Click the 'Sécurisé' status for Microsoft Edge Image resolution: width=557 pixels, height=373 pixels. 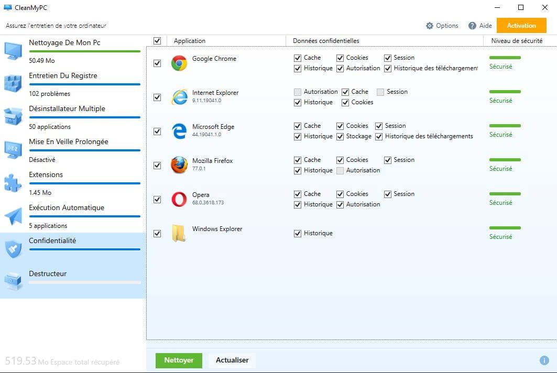pyautogui.click(x=500, y=135)
